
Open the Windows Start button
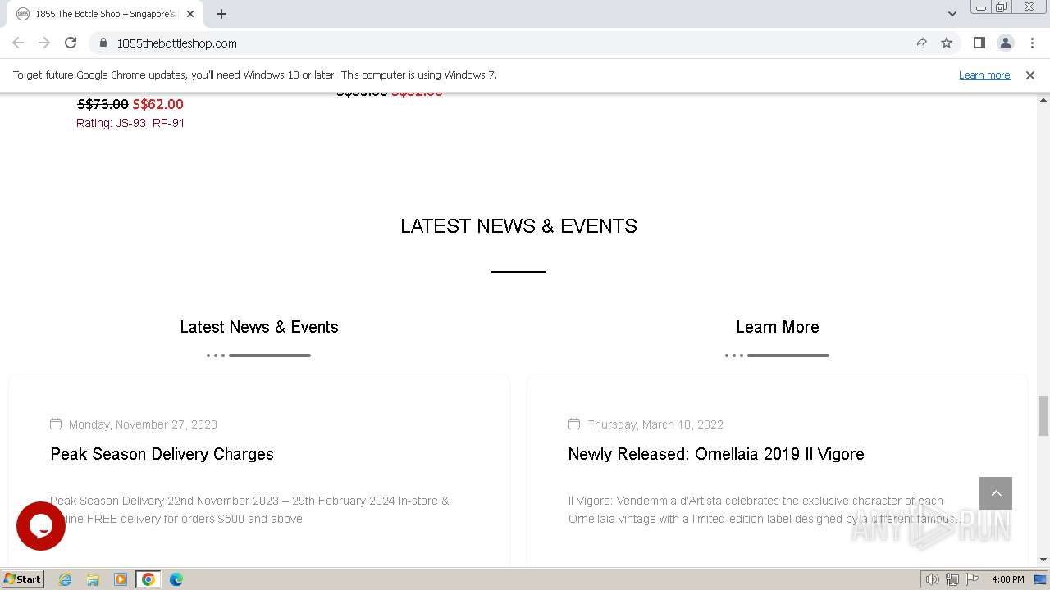(x=22, y=579)
